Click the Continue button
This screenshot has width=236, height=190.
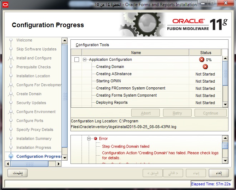tap(210, 113)
